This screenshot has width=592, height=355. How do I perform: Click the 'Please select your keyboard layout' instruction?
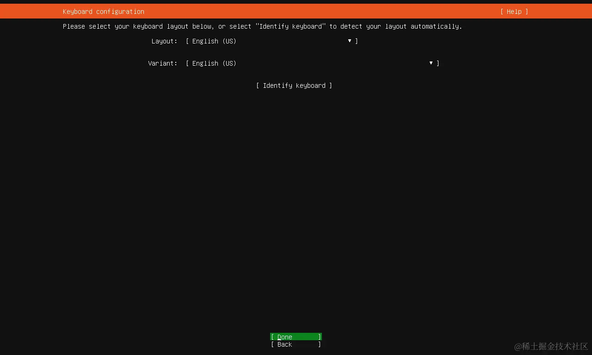(x=263, y=26)
